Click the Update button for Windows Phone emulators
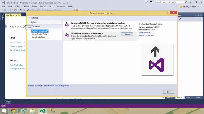The image size is (204, 114). click(127, 34)
